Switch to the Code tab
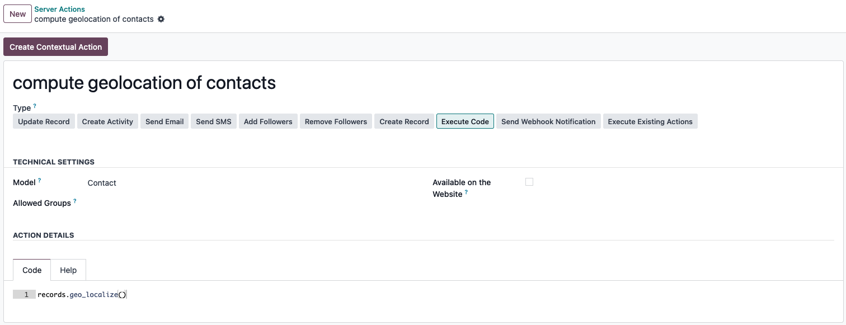Screen dimensions: 846x325 pyautogui.click(x=32, y=270)
